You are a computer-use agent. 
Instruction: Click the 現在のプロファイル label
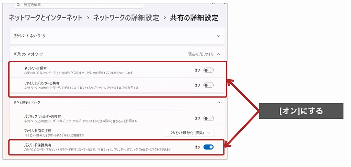[x=201, y=54]
